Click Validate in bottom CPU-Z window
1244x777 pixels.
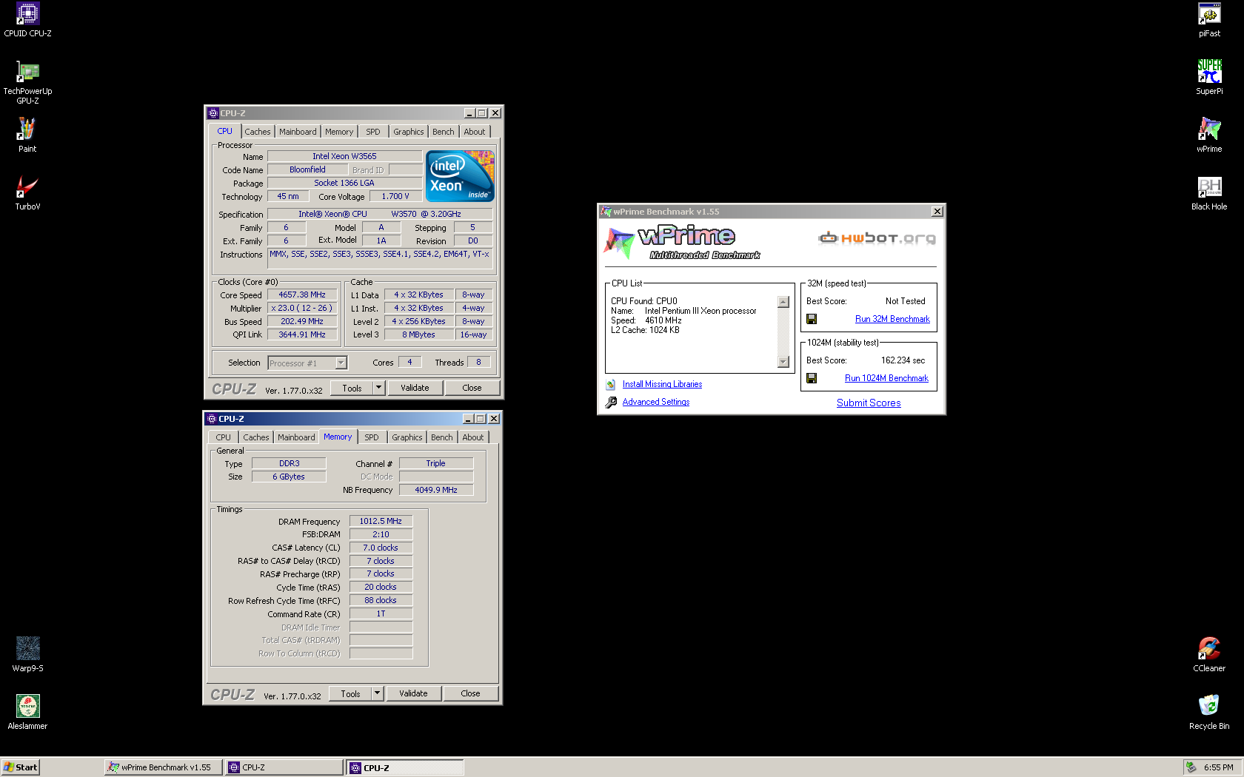tap(413, 693)
